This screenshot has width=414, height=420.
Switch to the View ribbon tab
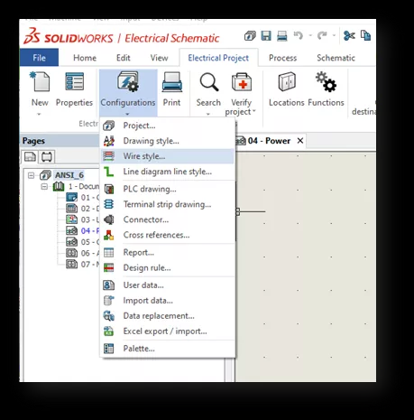point(159,58)
